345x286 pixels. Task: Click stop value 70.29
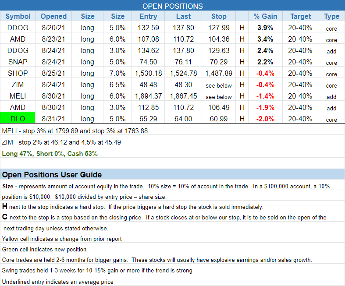[219, 62]
